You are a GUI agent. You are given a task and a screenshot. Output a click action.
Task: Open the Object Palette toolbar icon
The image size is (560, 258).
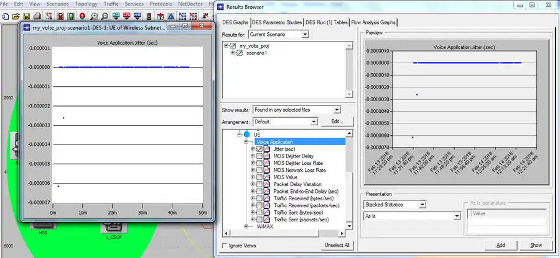(x=49, y=16)
